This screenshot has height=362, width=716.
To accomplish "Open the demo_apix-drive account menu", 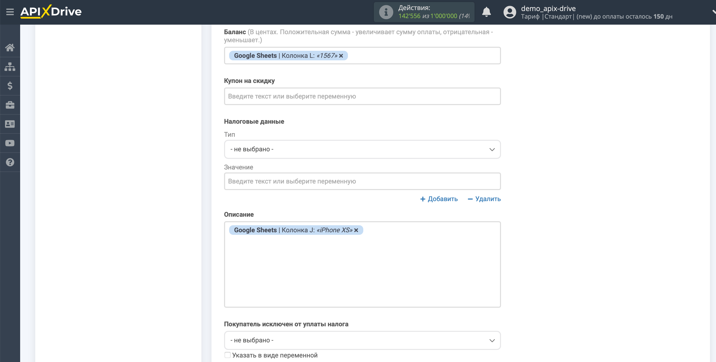I will point(548,8).
